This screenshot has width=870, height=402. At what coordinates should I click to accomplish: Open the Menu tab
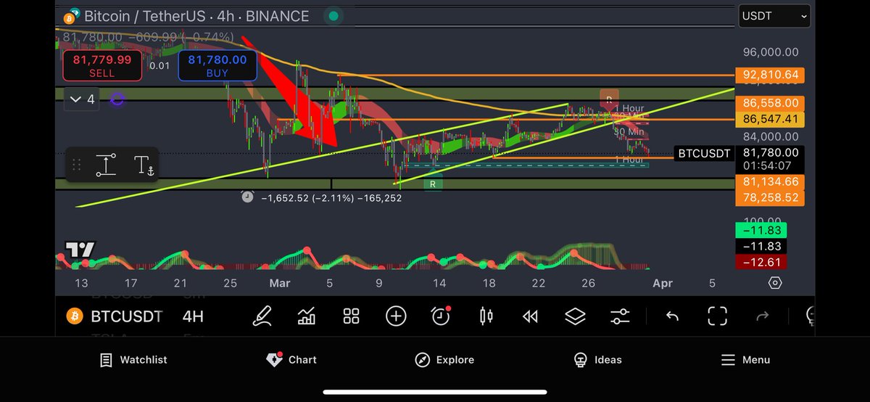pos(745,360)
